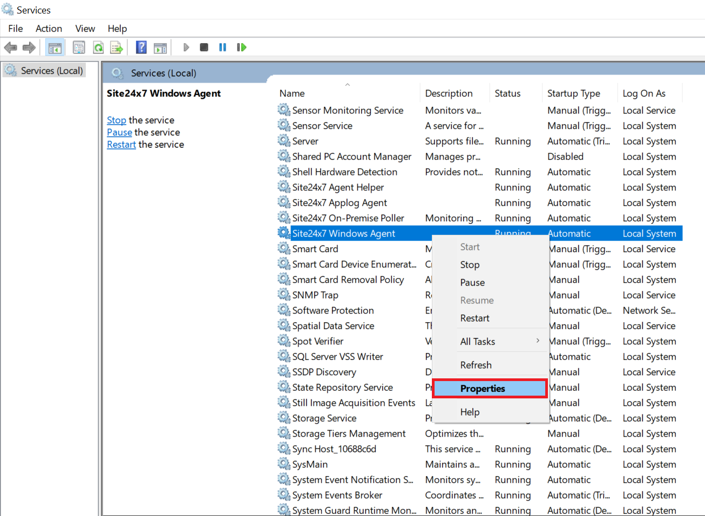705x516 pixels.
Task: Click the green Refresh toolbar icon
Action: tap(98, 47)
